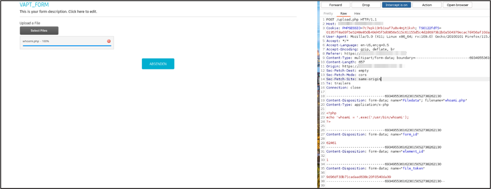491x189 pixels.
Task: Click the User-Agent header line
Action: point(408,37)
